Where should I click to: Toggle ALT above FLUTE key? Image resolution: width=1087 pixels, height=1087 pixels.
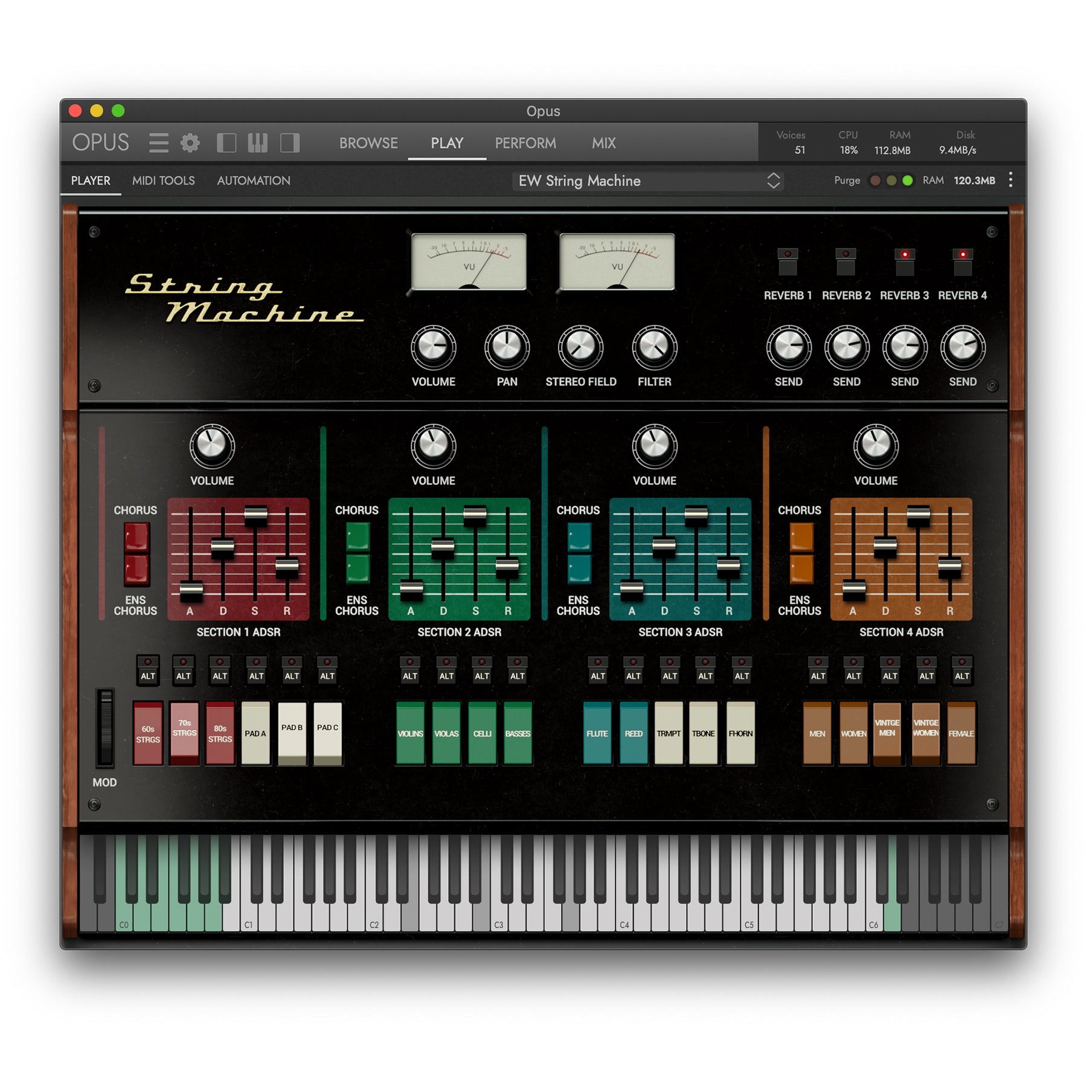[x=598, y=670]
